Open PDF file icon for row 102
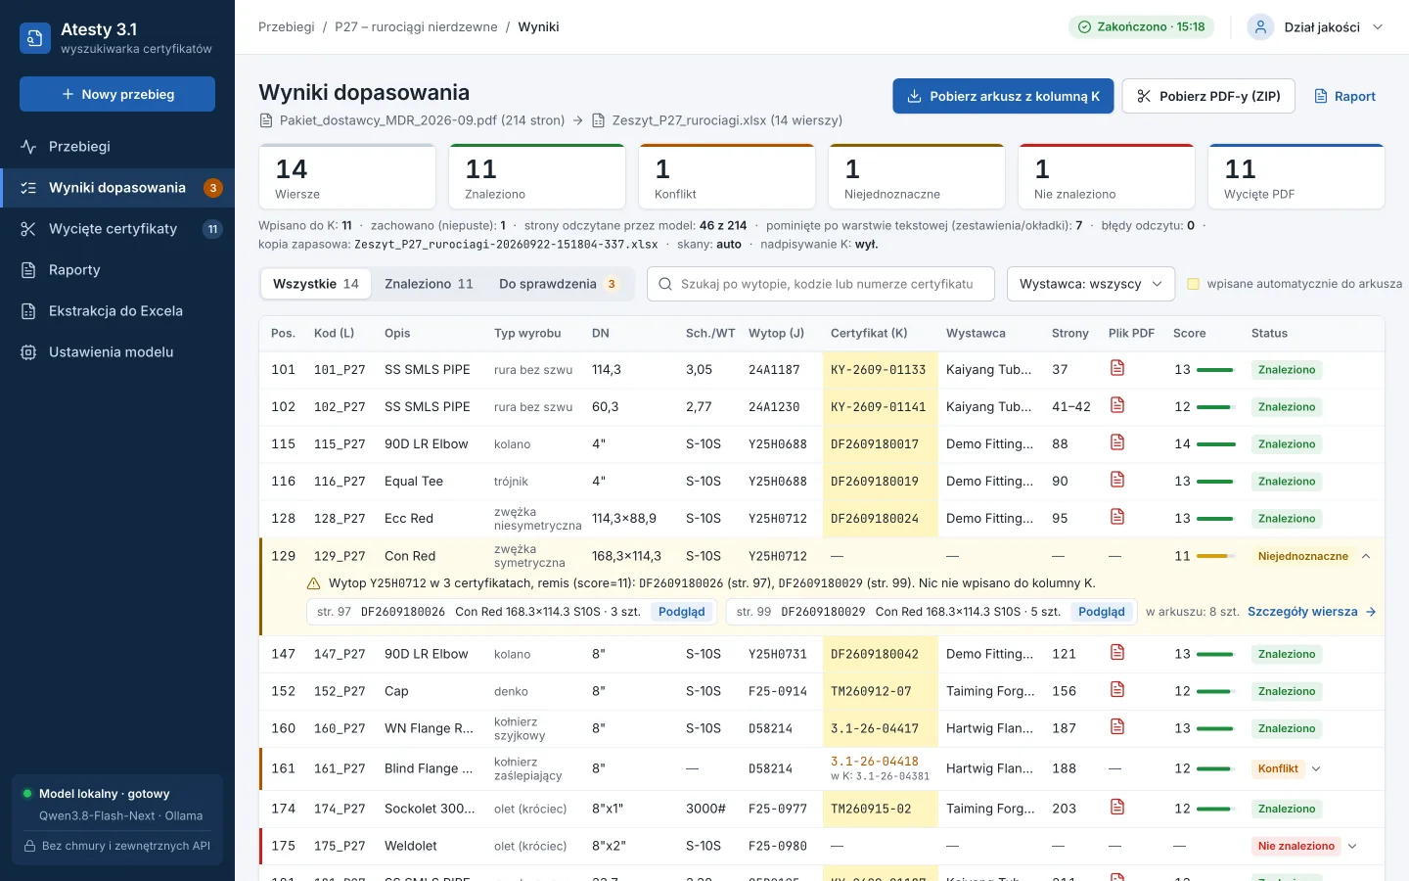Viewport: 1409px width, 881px height. [x=1117, y=405]
